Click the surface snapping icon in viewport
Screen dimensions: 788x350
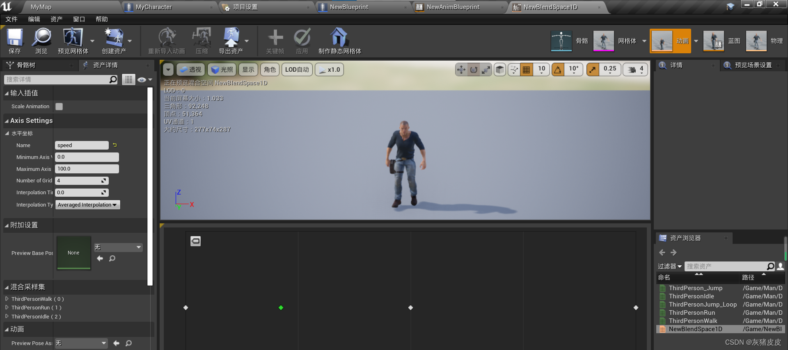point(514,70)
